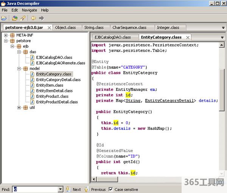Click the Open Type toolbar icon
The height and width of the screenshot is (193, 227).
click(x=15, y=18)
